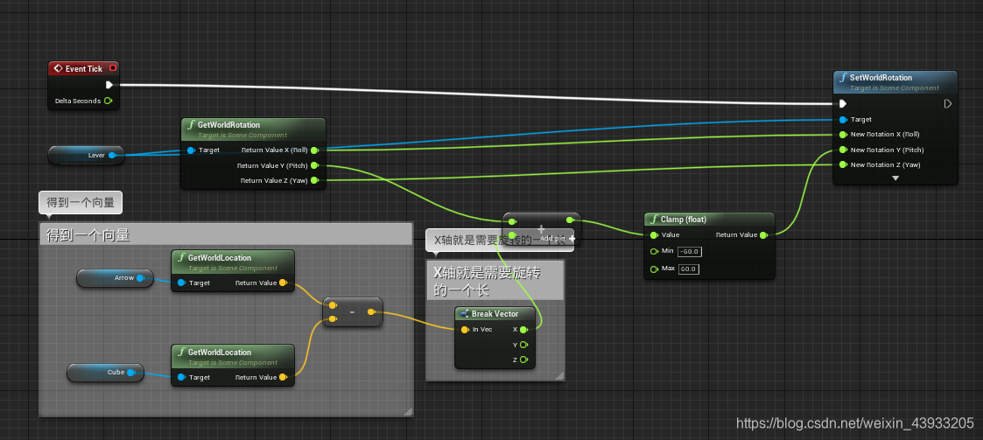Select the Cube variable node
The height and width of the screenshot is (440, 983).
(x=105, y=373)
